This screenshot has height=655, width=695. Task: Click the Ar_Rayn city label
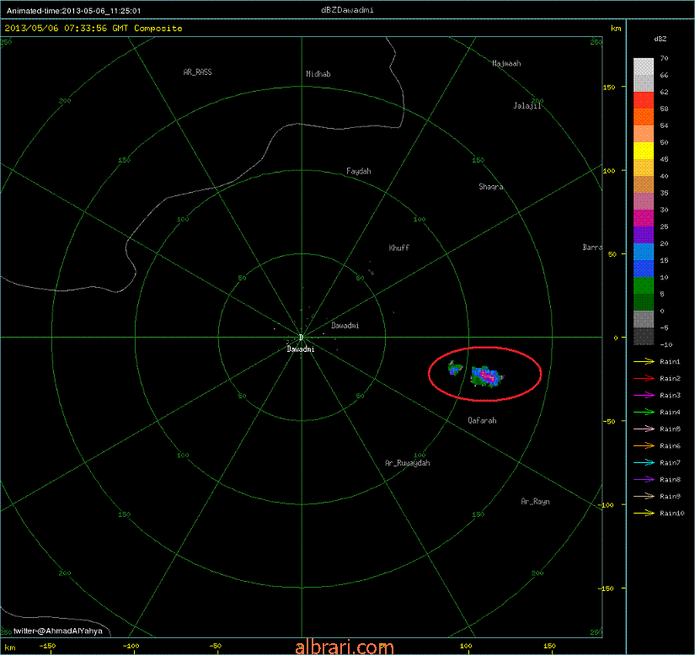tap(536, 501)
